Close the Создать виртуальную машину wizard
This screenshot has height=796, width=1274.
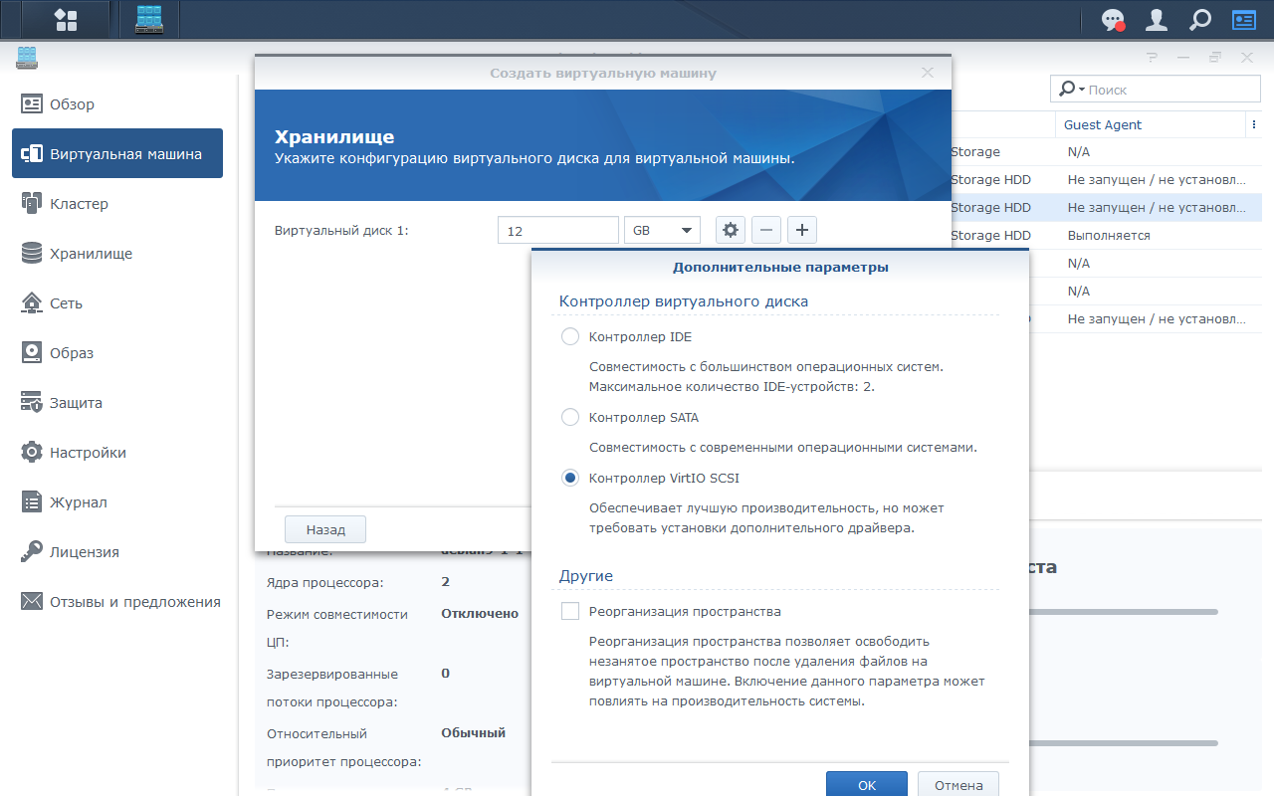pyautogui.click(x=928, y=73)
